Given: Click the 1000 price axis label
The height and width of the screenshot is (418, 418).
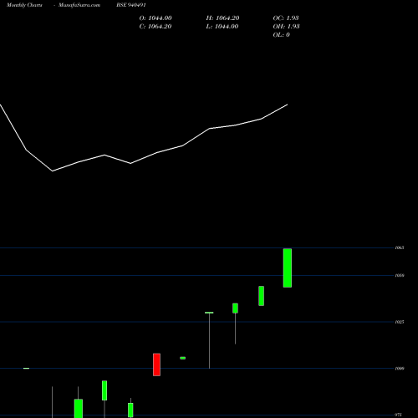Looking at the screenshot, I should pos(400,369).
